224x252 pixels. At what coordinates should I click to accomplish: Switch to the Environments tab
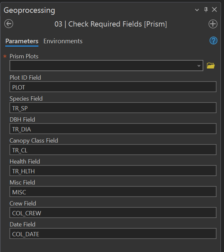(x=63, y=41)
